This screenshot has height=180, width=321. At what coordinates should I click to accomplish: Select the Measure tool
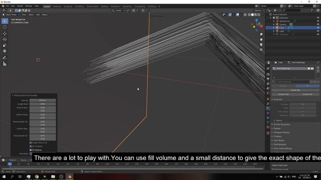click(5, 64)
